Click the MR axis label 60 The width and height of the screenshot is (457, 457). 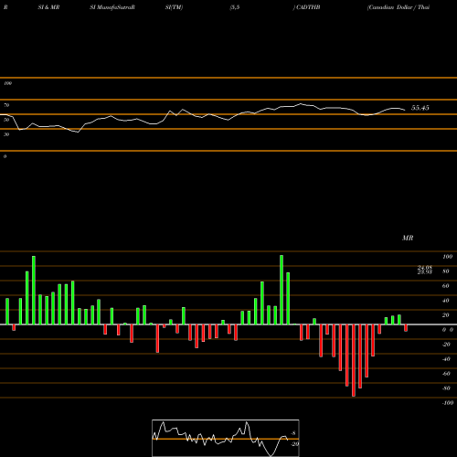click(x=446, y=286)
